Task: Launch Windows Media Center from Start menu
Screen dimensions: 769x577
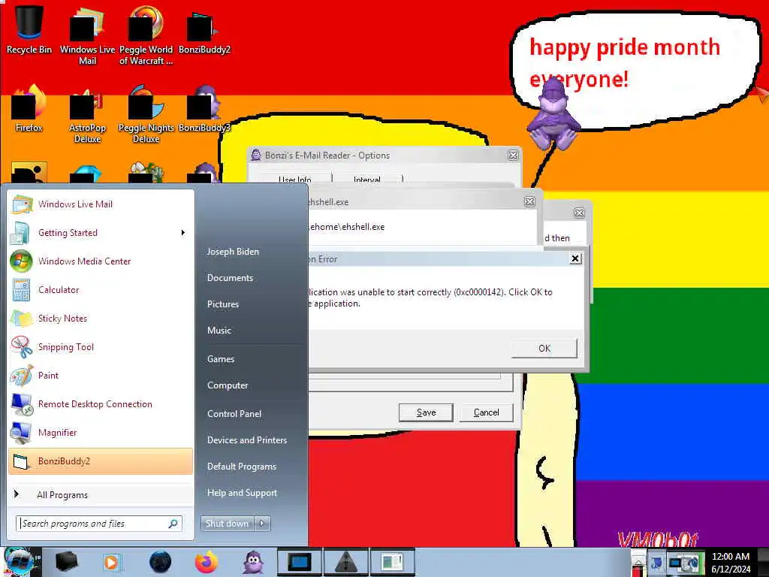Action: (101, 261)
